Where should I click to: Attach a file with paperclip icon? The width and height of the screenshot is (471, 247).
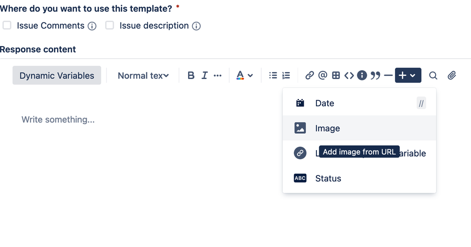(452, 75)
